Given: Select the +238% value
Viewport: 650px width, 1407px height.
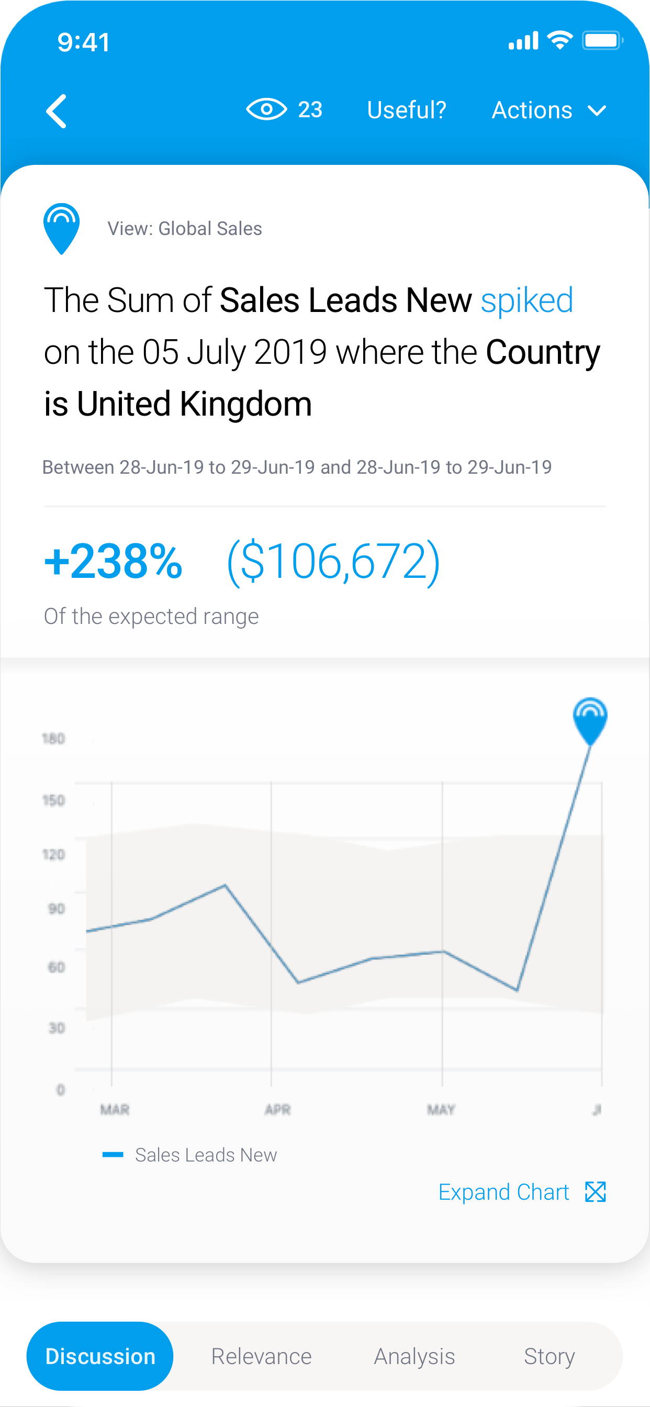Looking at the screenshot, I should pos(113,561).
